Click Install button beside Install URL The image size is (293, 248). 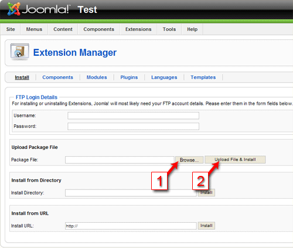(206, 226)
